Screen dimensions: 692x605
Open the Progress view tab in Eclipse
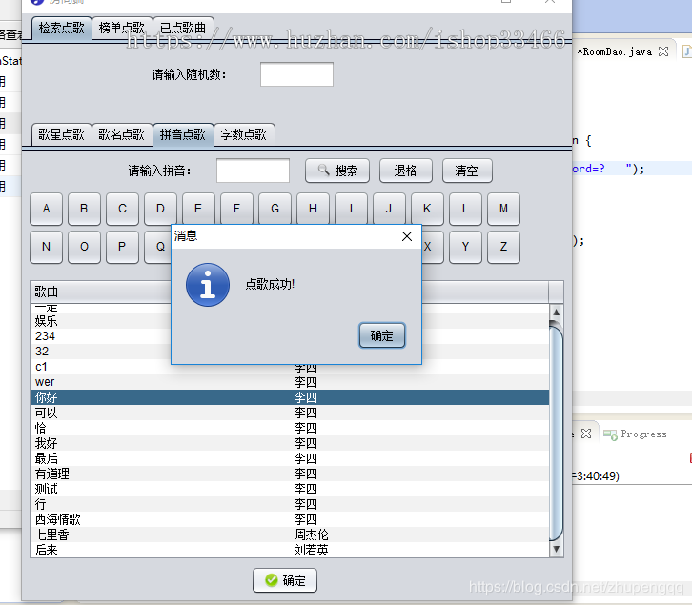pos(635,434)
